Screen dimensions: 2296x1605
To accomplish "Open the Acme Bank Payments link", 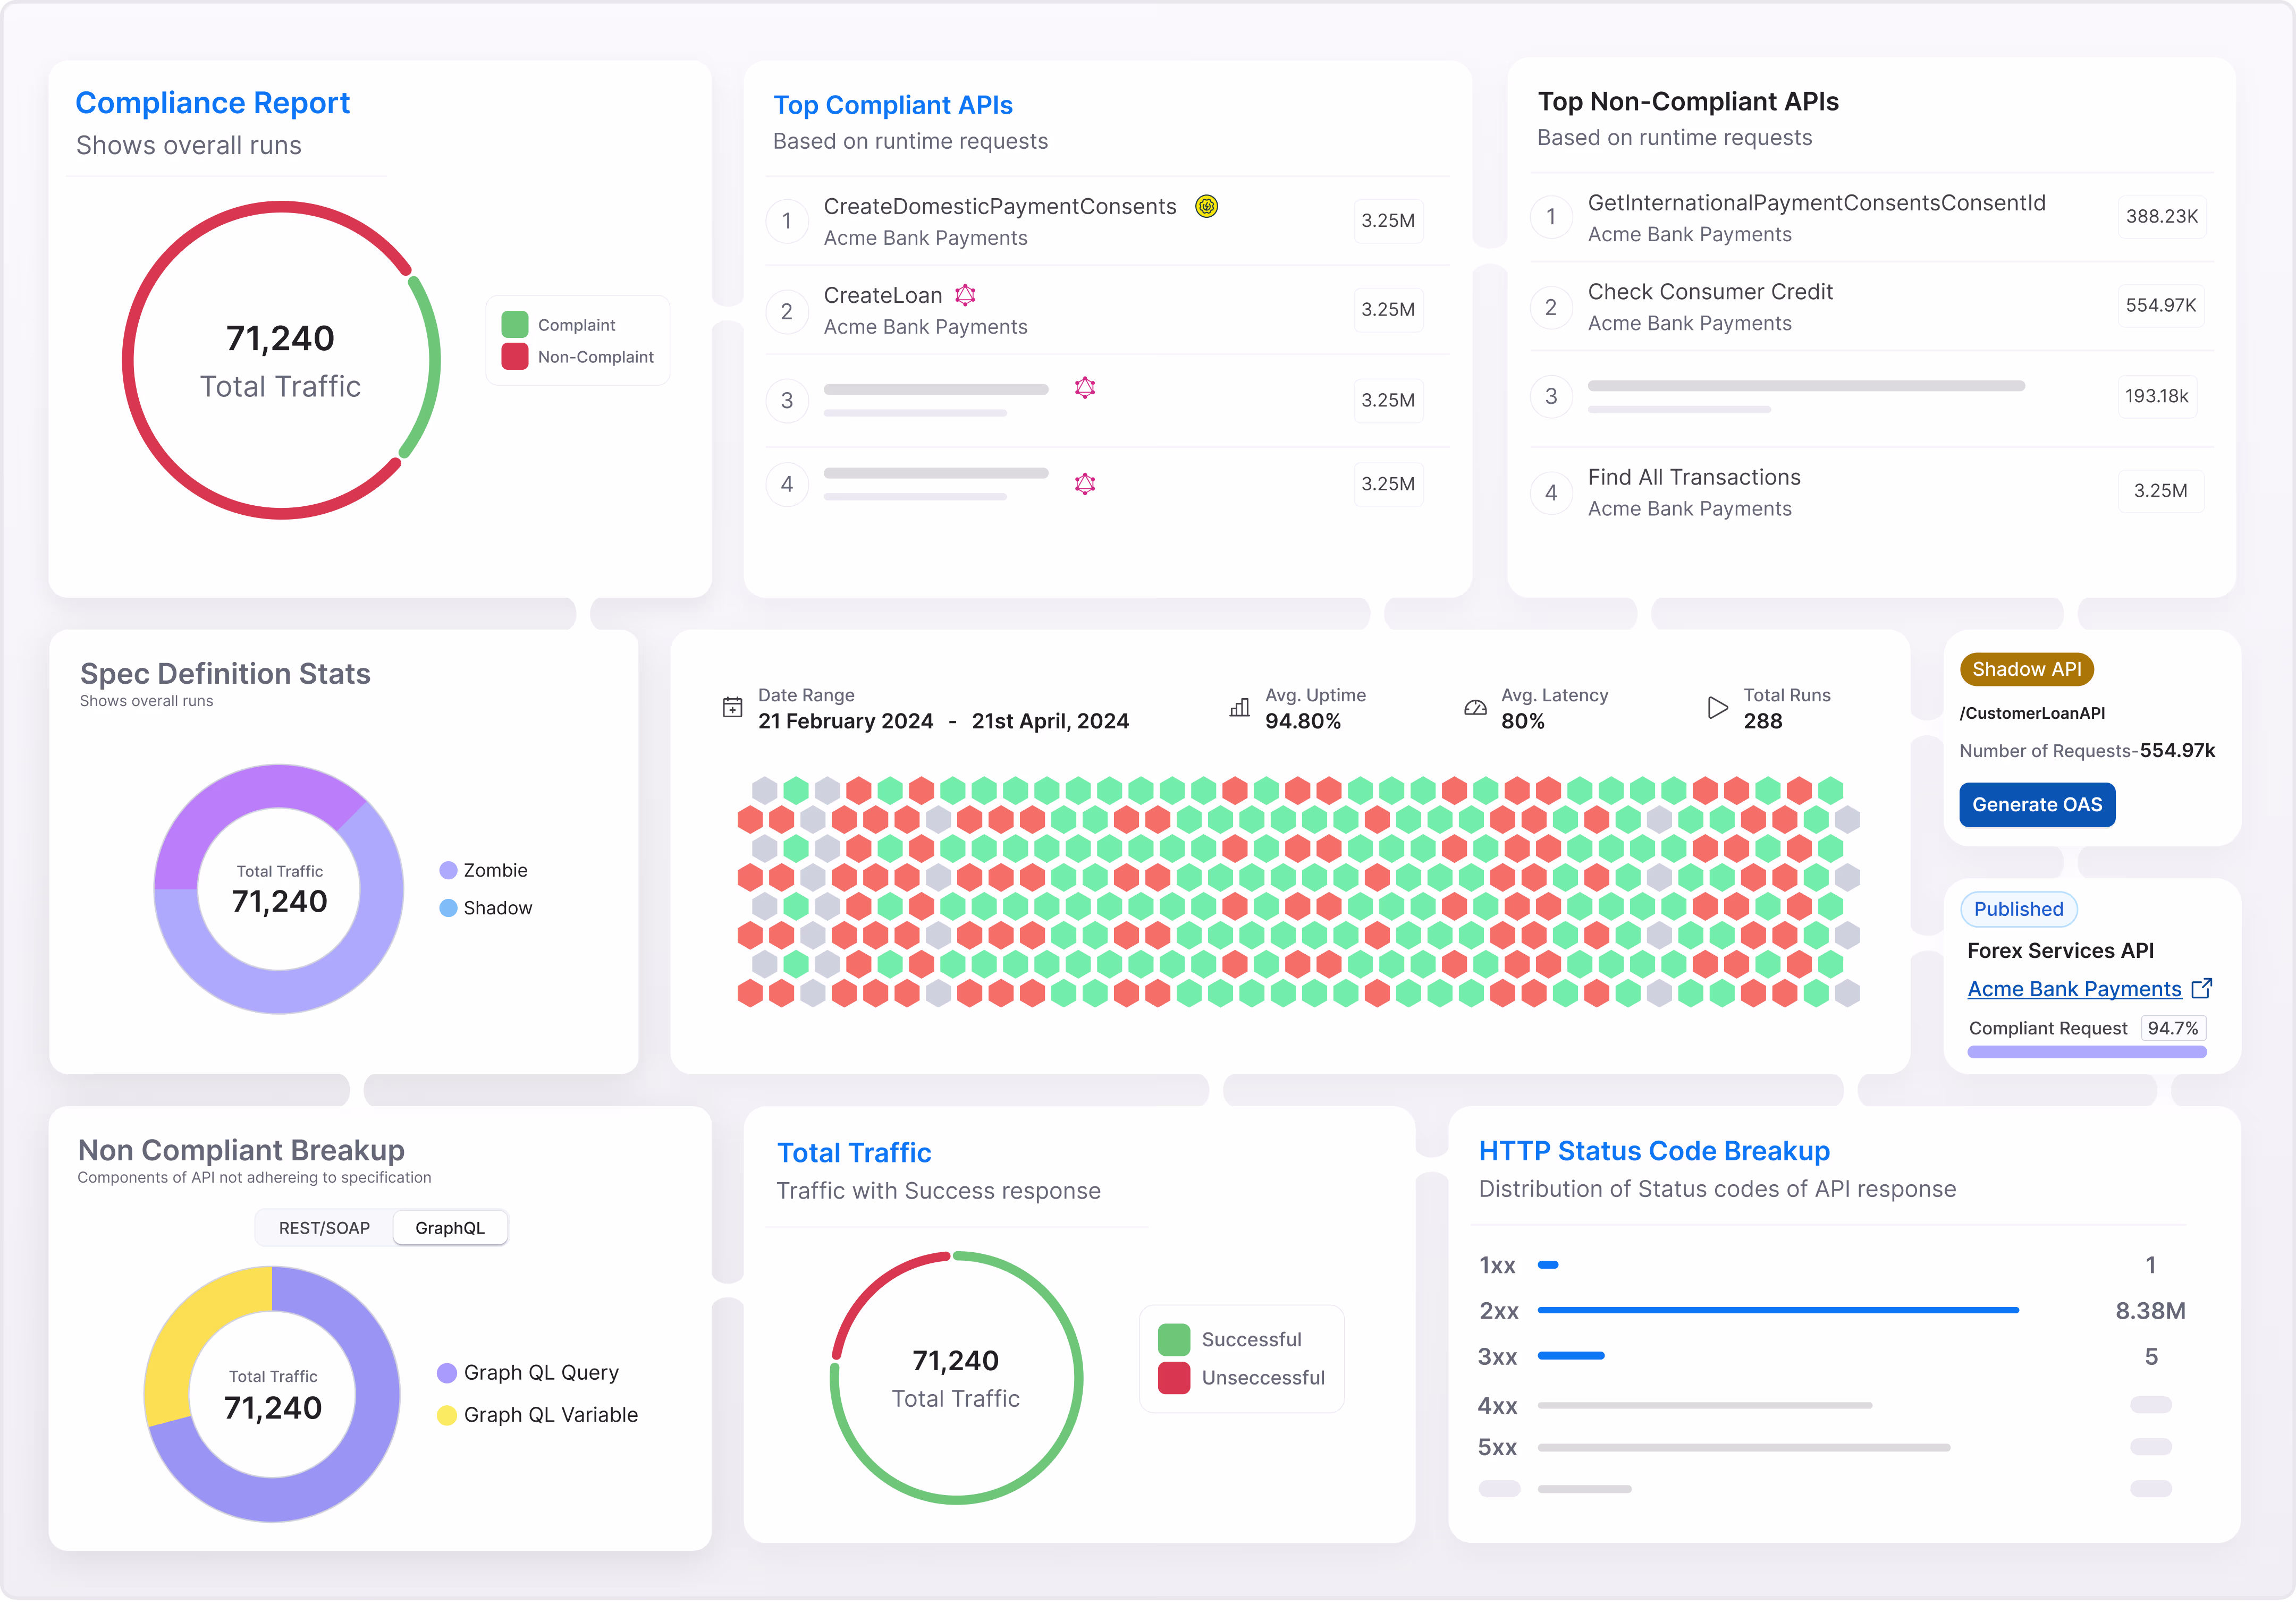I will [2074, 988].
